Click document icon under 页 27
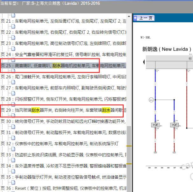Screen dimensions: 193x192 coord(13,93)
